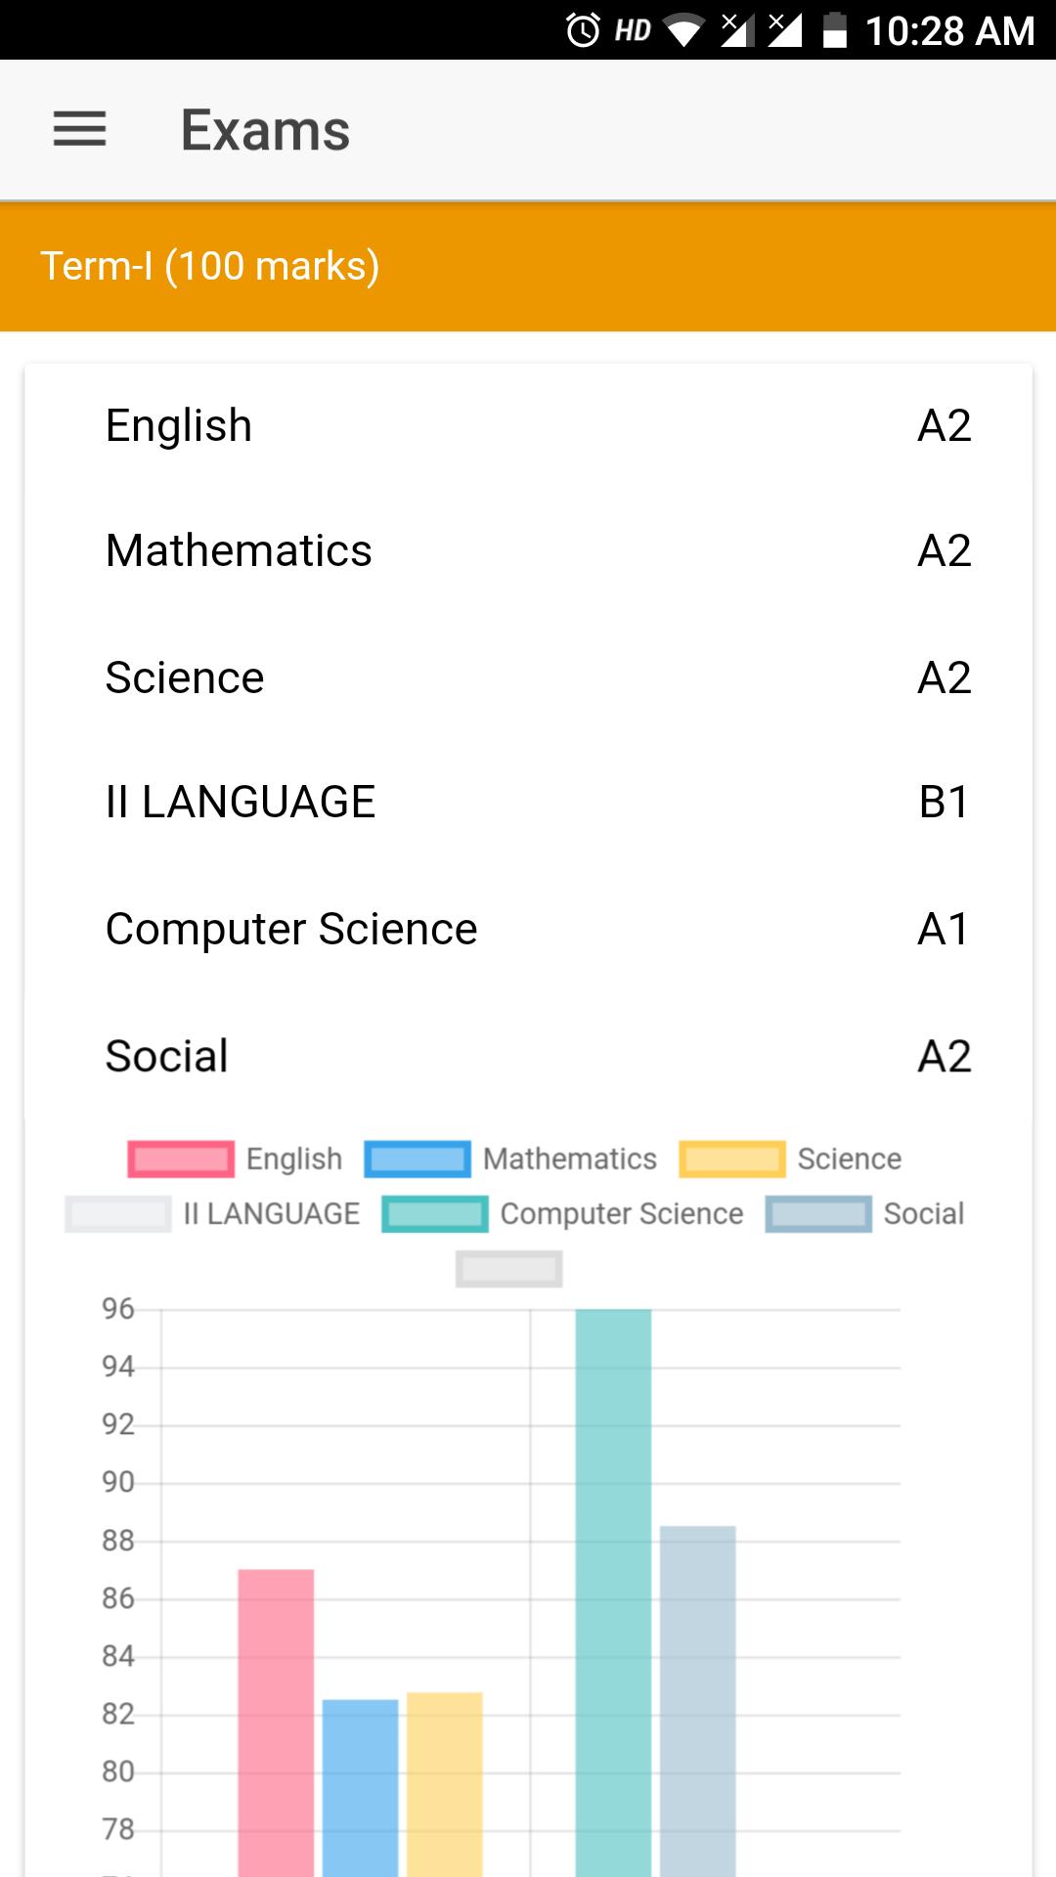Expand the Term-I (100 marks) header
The width and height of the screenshot is (1056, 1877).
(x=528, y=267)
